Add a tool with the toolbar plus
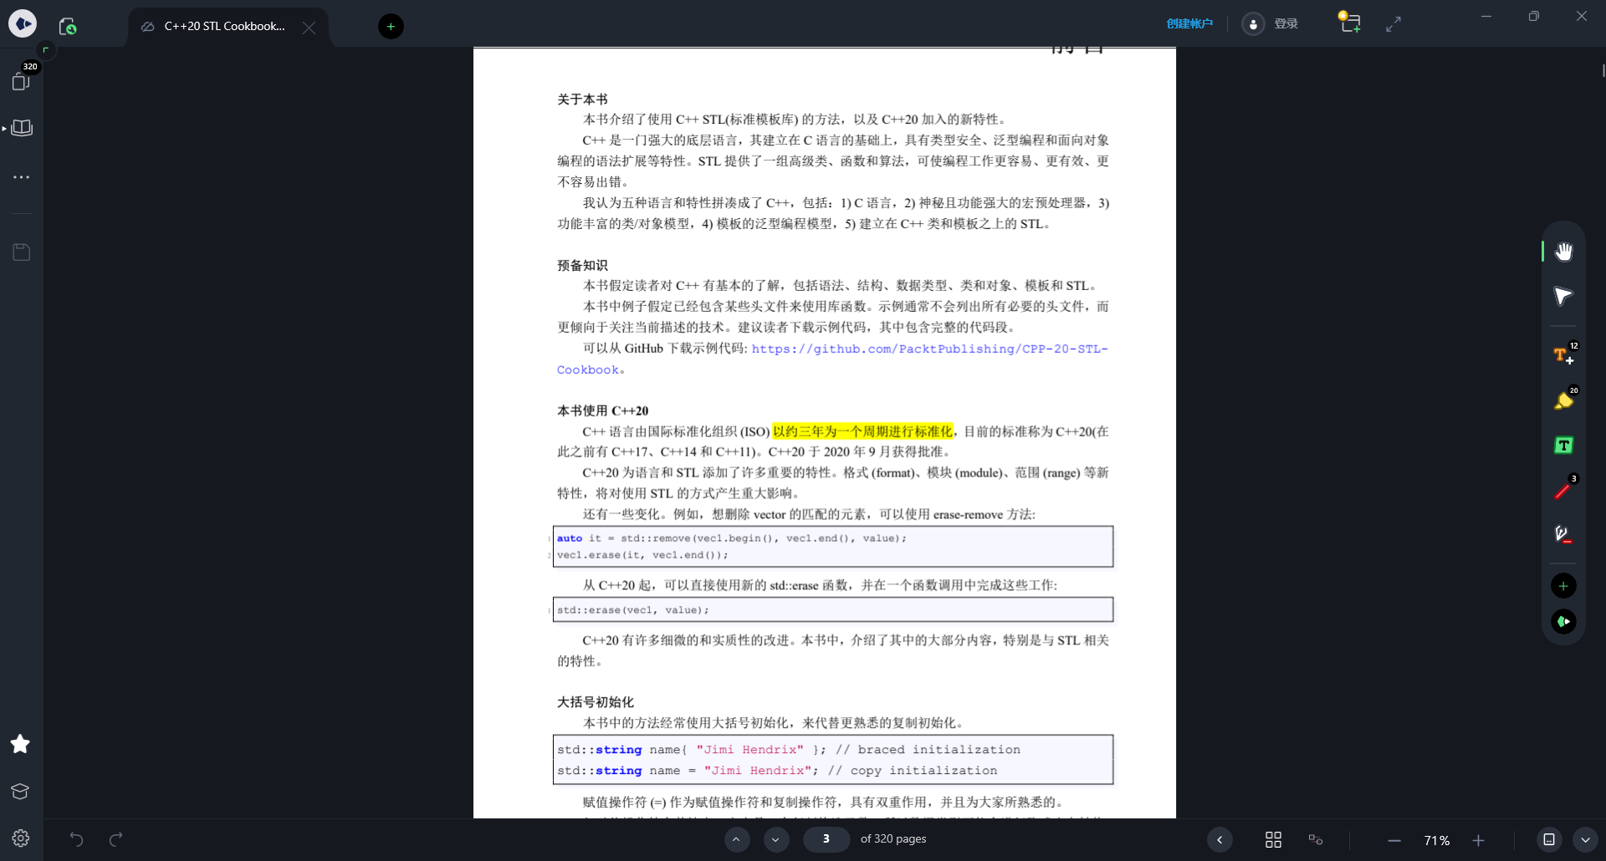The width and height of the screenshot is (1606, 861). coord(1563,586)
